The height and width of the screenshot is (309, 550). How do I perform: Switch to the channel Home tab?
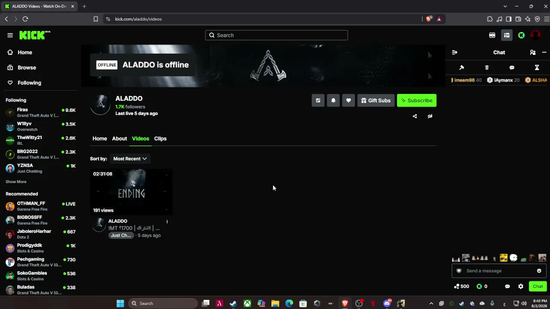coord(100,139)
